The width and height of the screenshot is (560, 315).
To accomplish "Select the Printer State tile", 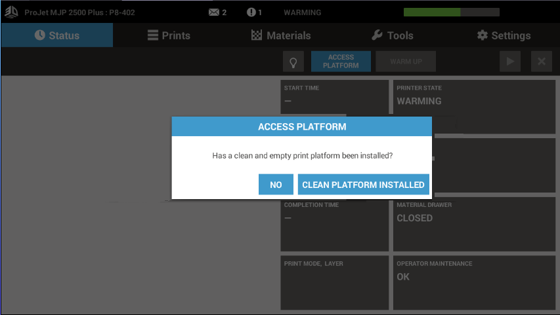I will (x=474, y=97).
